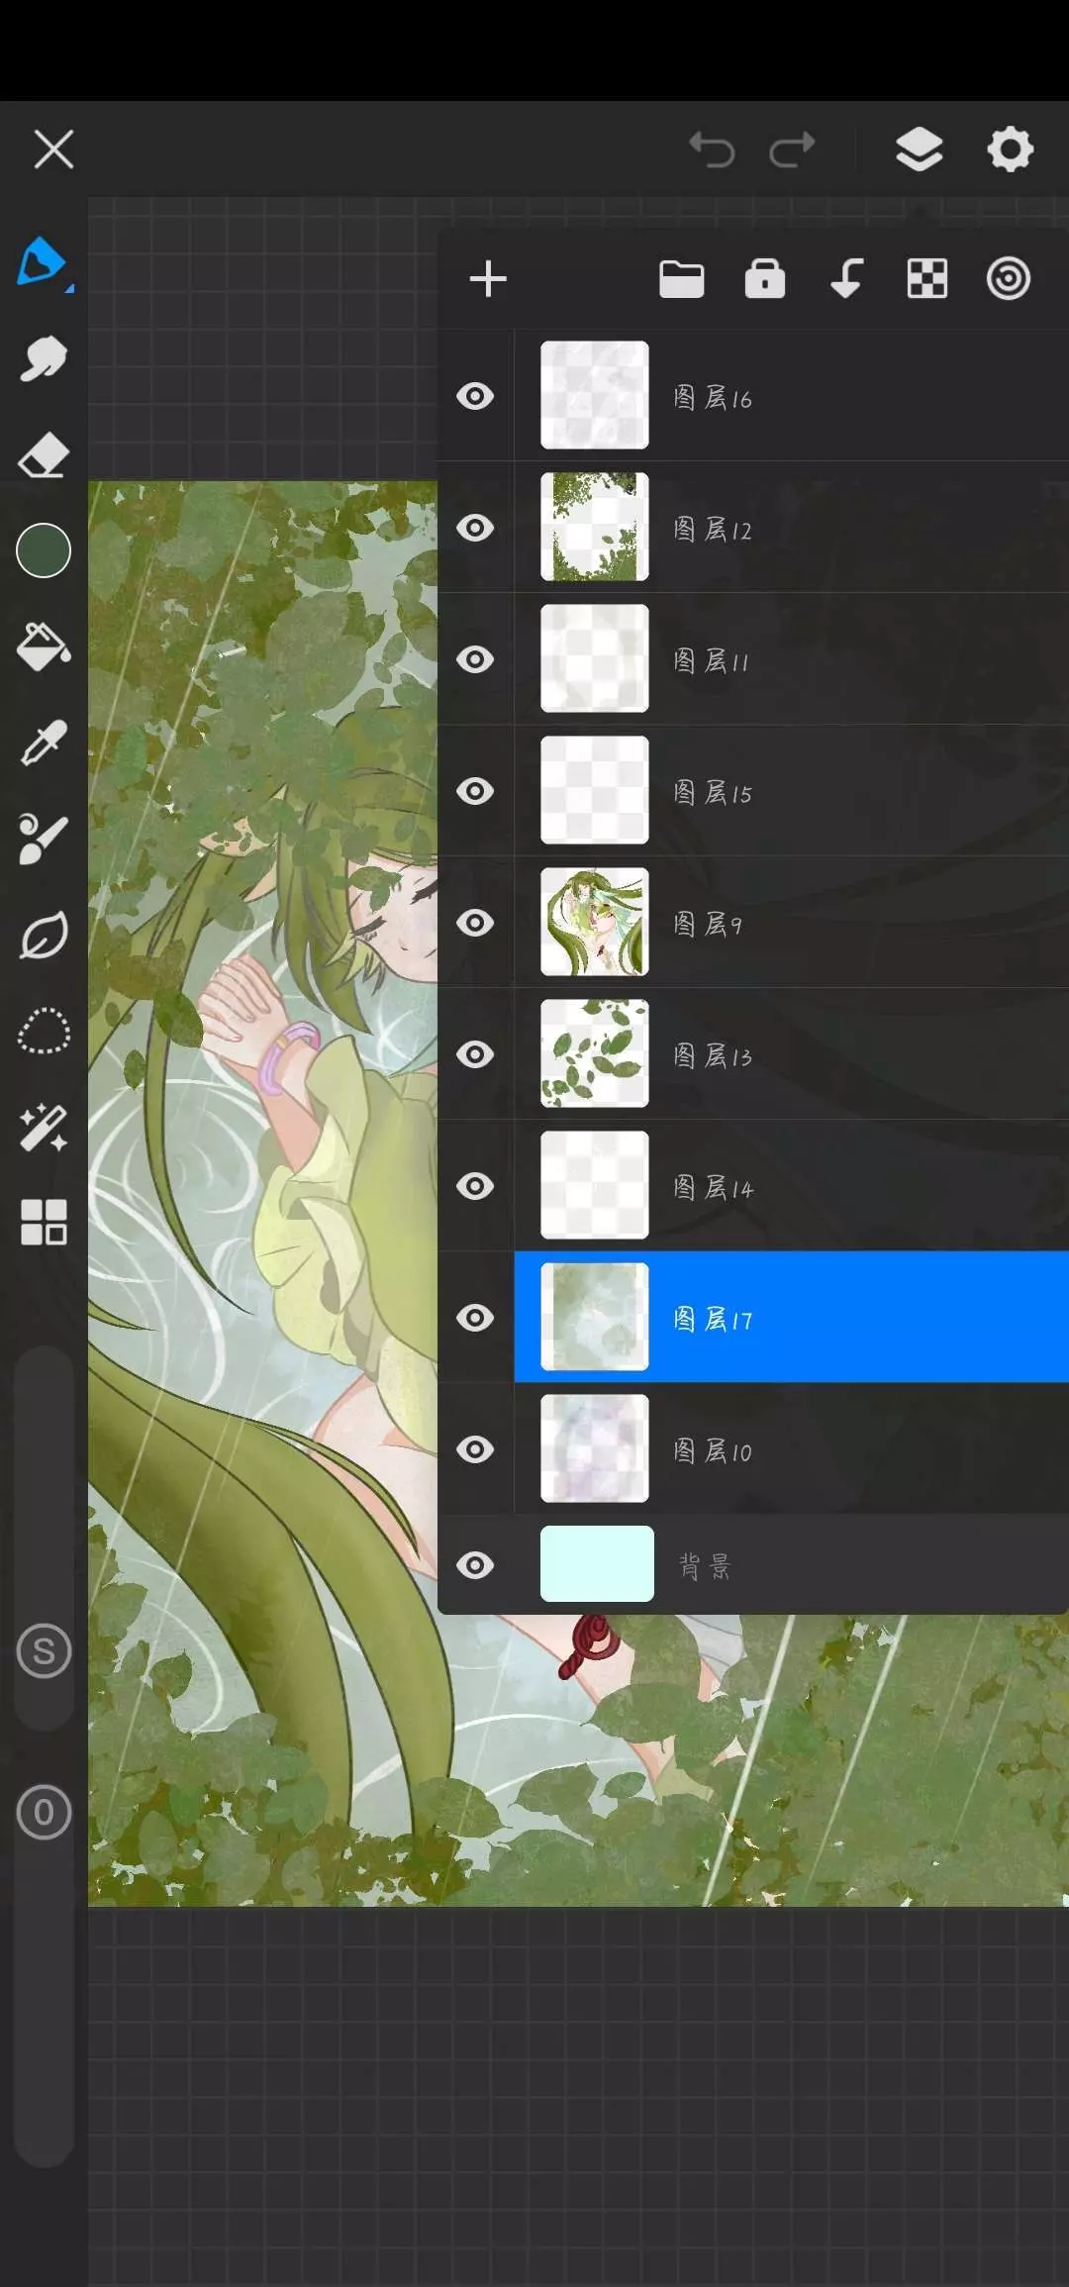Image resolution: width=1069 pixels, height=2287 pixels.
Task: Undo the last action
Action: click(712, 149)
